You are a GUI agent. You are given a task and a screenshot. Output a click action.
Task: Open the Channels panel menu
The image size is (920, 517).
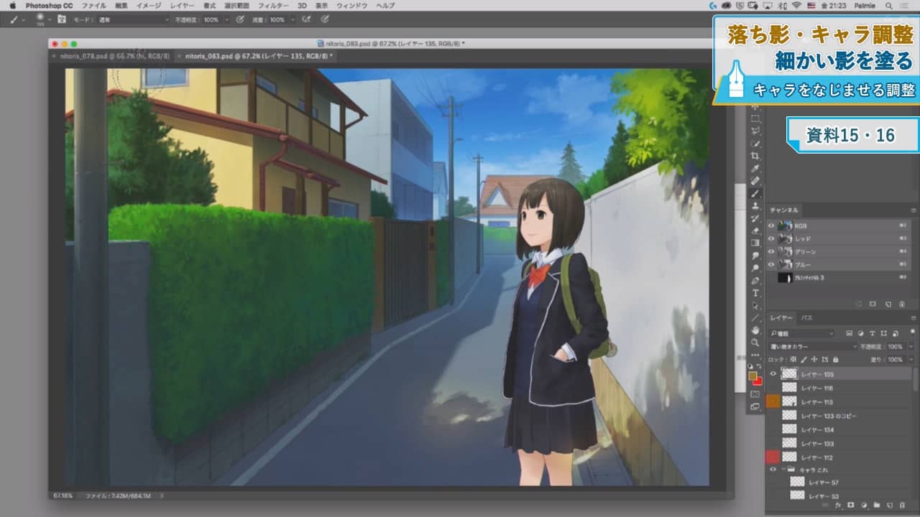(914, 210)
